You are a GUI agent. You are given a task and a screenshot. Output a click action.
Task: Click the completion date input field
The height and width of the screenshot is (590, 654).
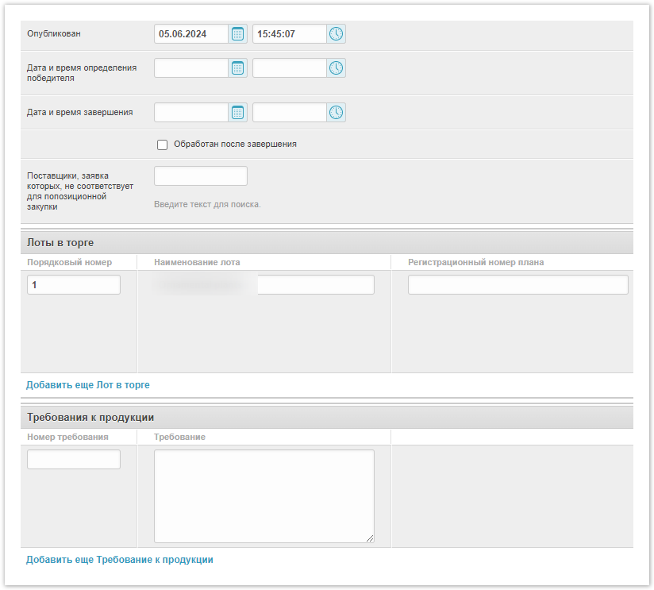191,113
